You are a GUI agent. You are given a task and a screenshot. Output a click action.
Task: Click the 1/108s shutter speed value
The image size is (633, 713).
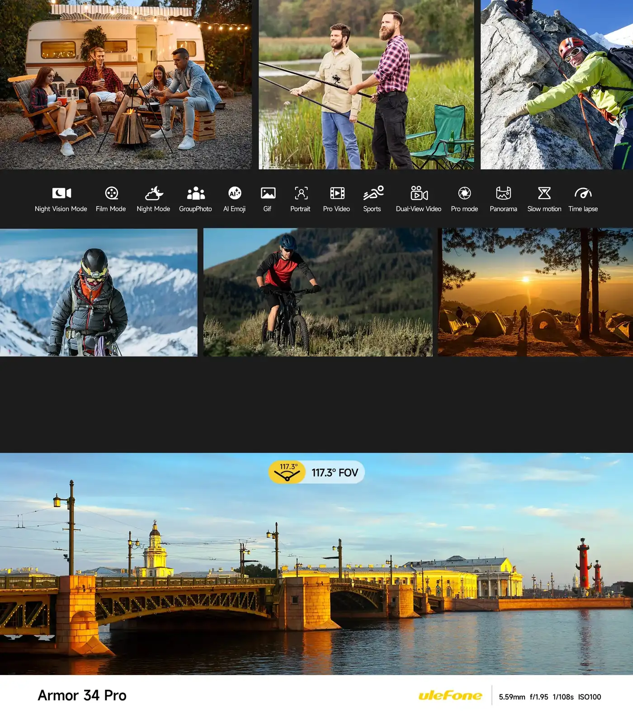(563, 697)
